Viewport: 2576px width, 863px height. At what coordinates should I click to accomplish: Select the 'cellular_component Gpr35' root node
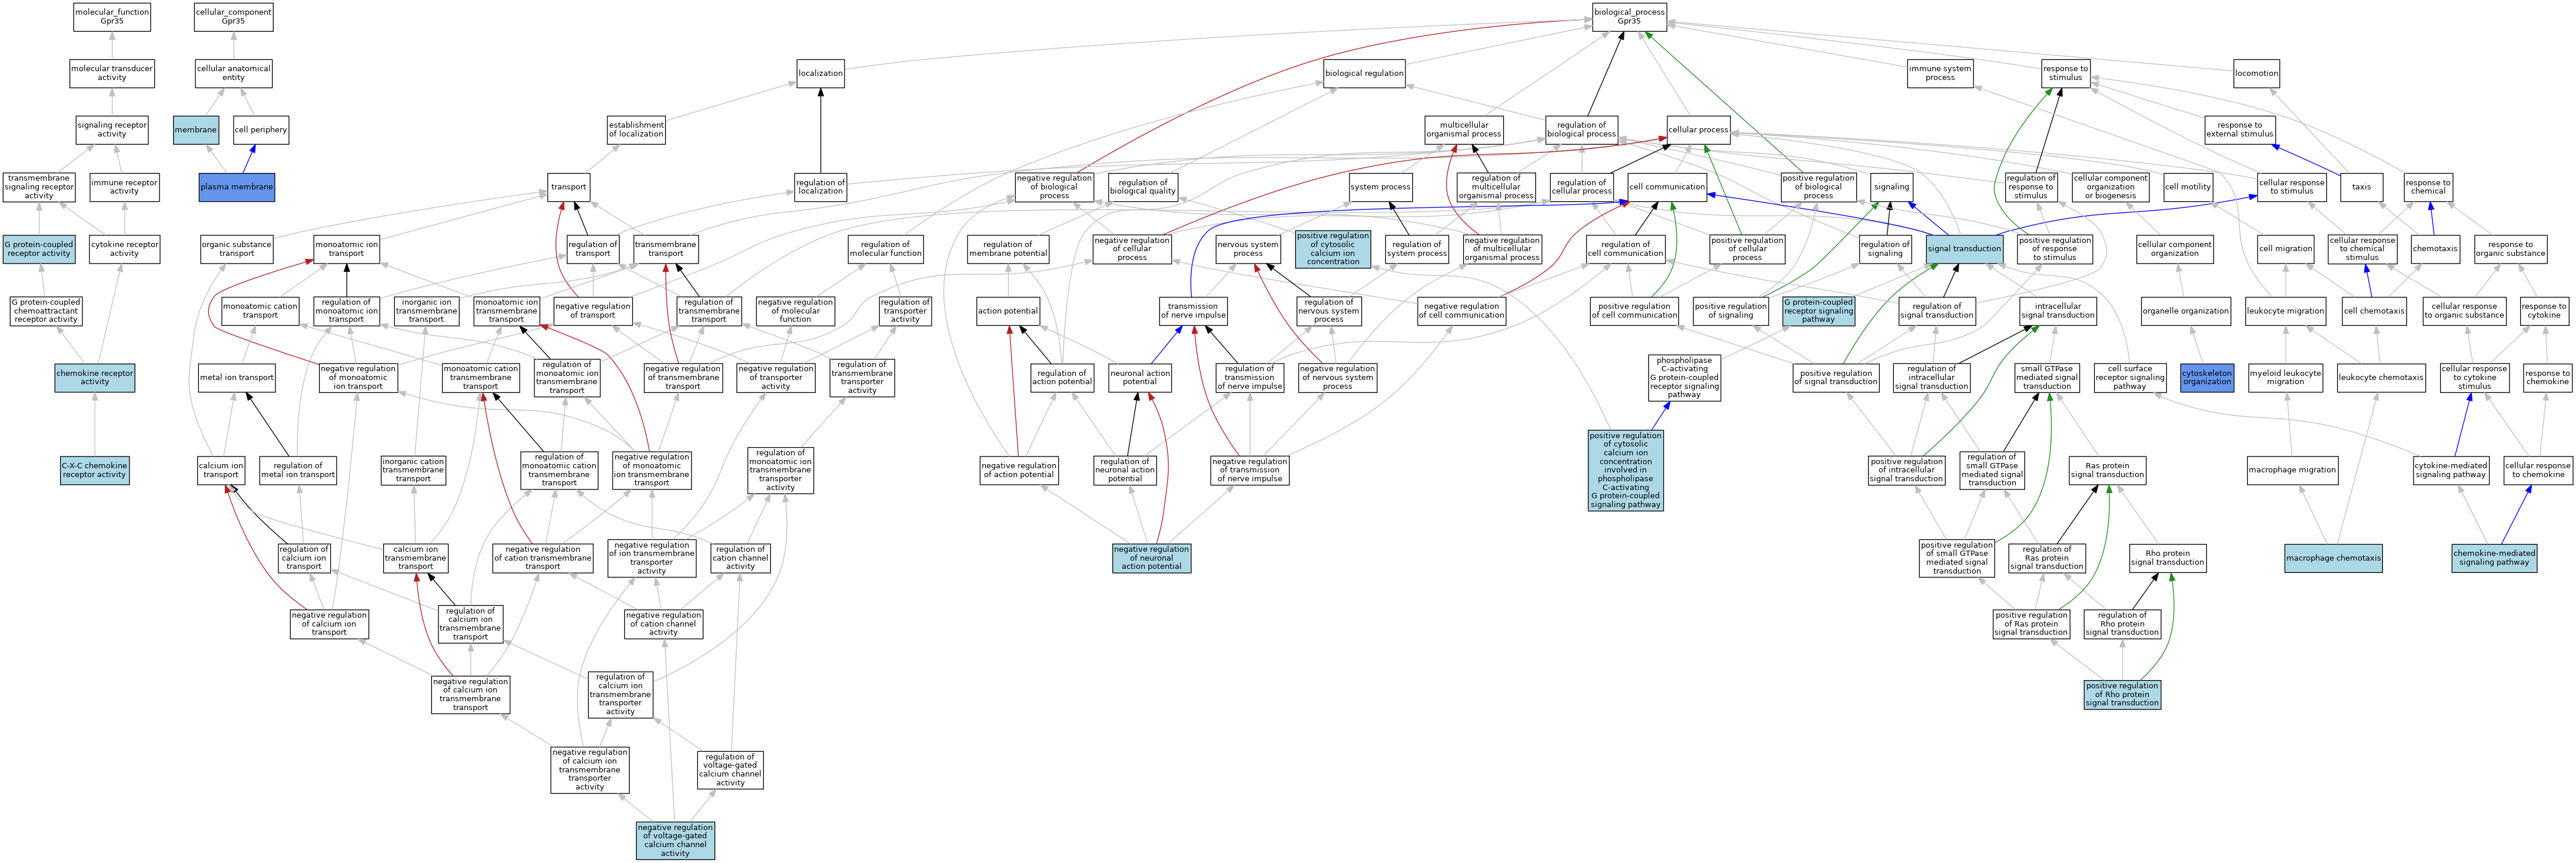(x=233, y=16)
